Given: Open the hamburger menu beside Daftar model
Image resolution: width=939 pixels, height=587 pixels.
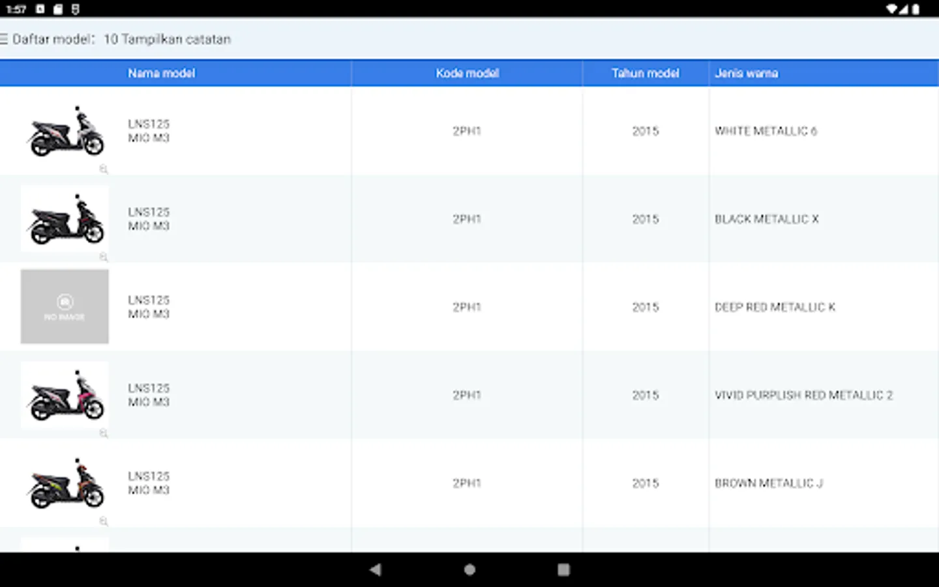Looking at the screenshot, I should click(x=4, y=39).
